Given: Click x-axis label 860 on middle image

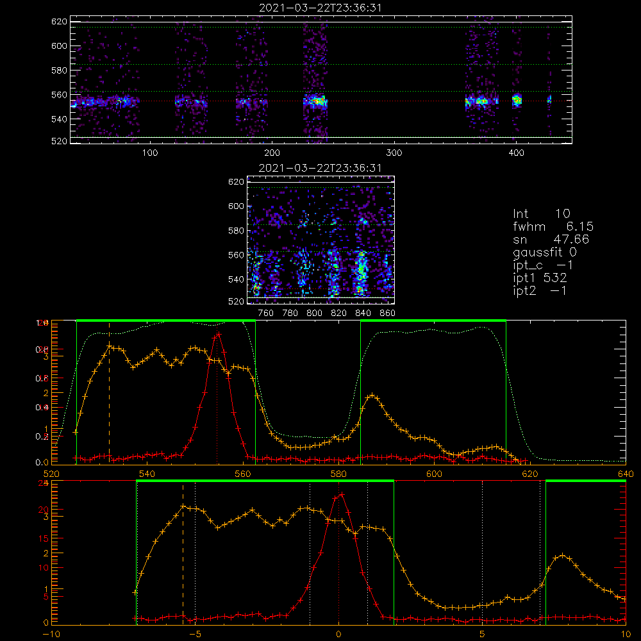Looking at the screenshot, I should (388, 313).
